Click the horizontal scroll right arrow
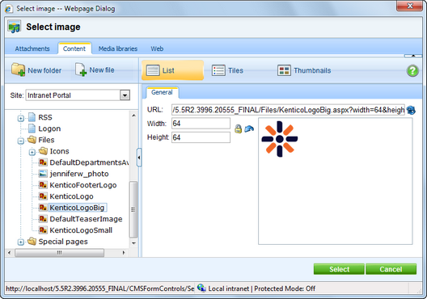The height and width of the screenshot is (299, 427). [124, 253]
